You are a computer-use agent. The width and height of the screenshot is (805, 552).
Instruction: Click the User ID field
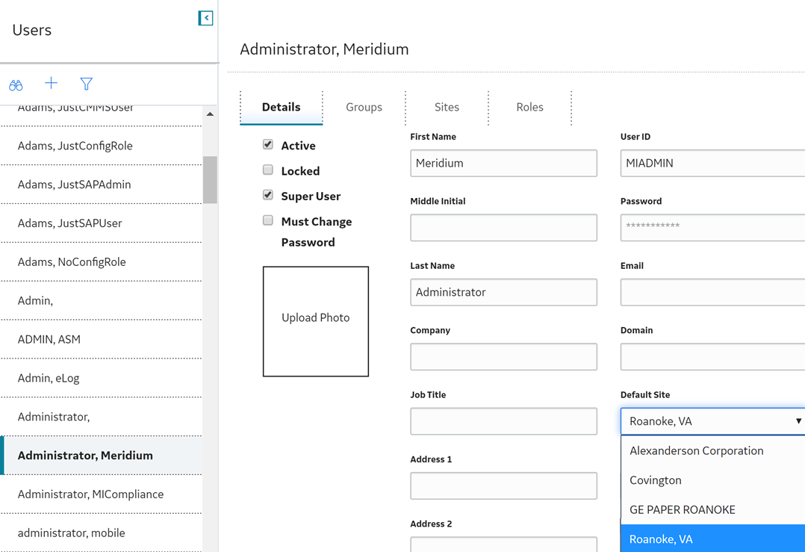pyautogui.click(x=712, y=164)
